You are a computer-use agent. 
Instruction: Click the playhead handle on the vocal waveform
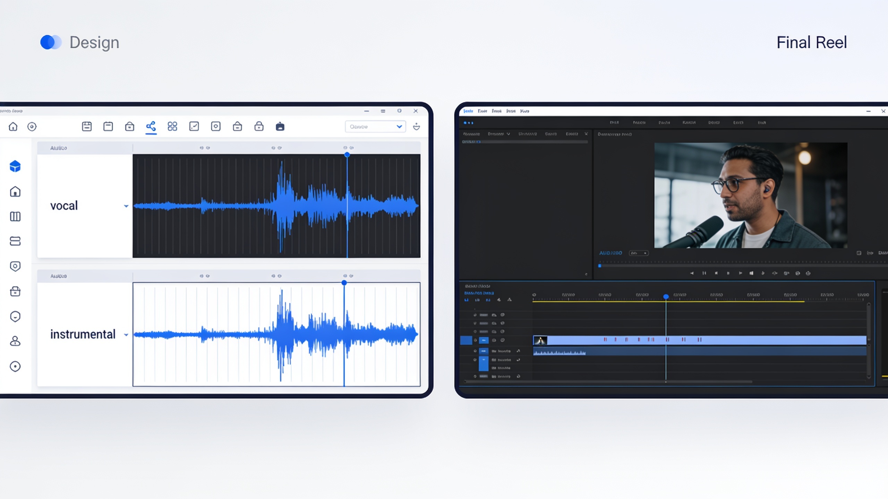[x=347, y=155]
